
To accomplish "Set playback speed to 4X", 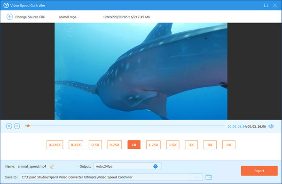I will click(210, 145).
